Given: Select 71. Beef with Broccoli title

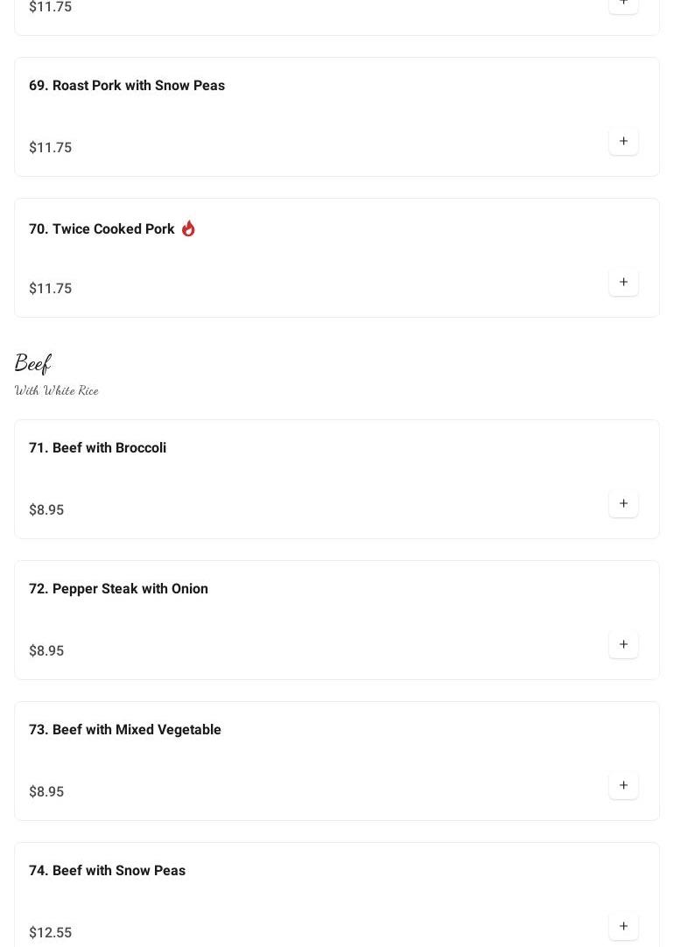Looking at the screenshot, I should 97,448.
